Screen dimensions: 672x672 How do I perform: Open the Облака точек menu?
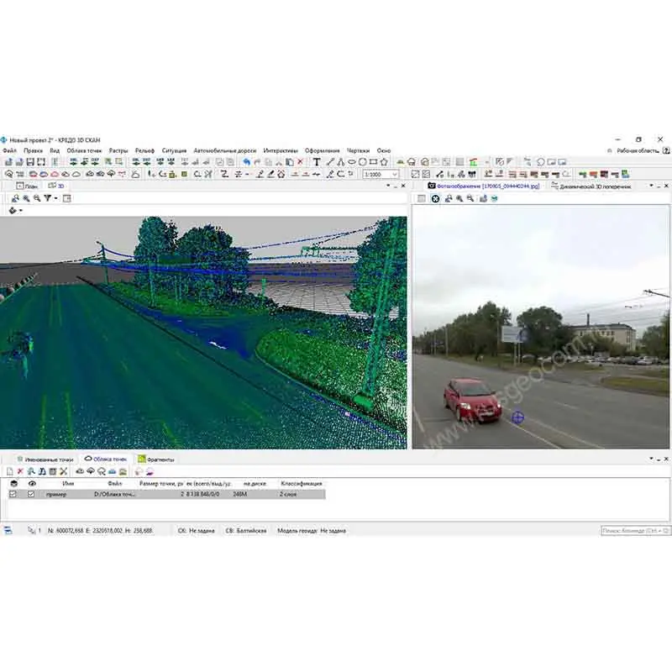(84, 150)
